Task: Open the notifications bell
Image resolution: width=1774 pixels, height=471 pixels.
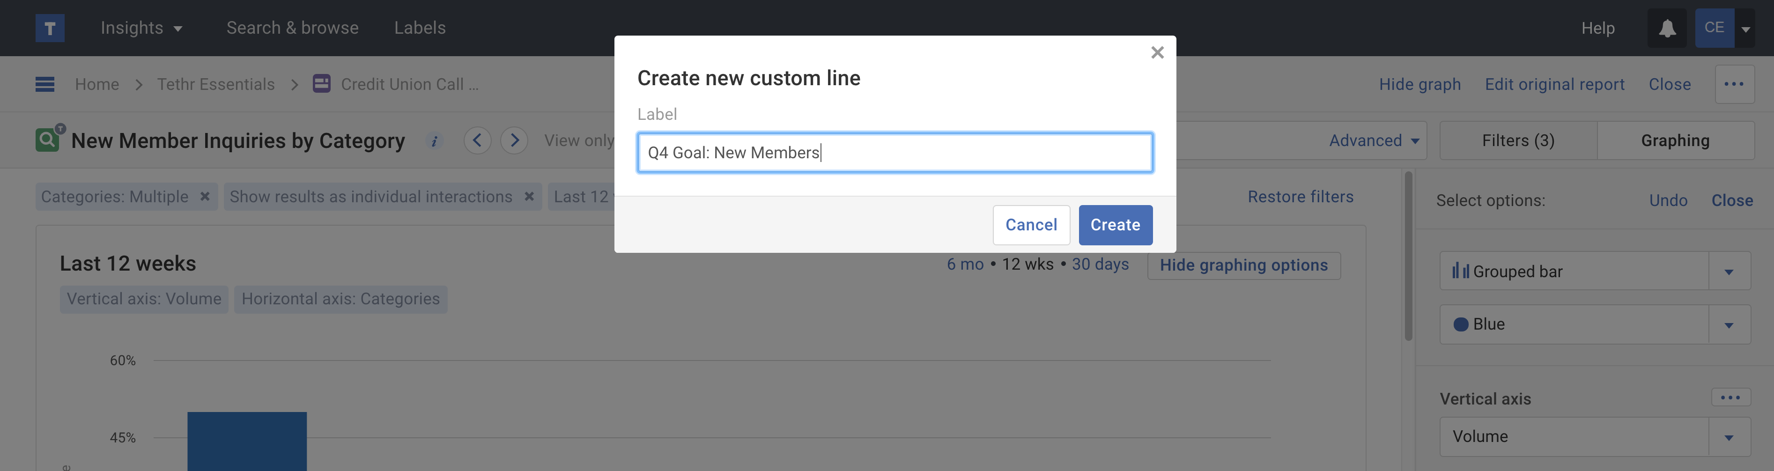Action: coord(1667,28)
